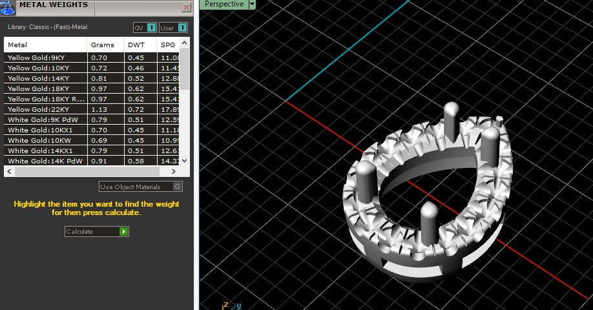This screenshot has width=593, height=310.
Task: Select the Yellow Gold:18KY R... row
Action: coord(92,99)
